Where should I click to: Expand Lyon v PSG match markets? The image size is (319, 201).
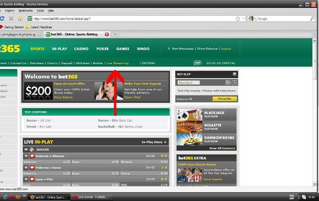(26, 179)
